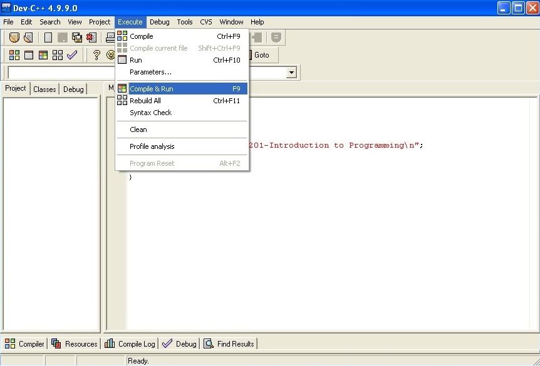Click the Compile & Run toolbar icon

pos(43,55)
